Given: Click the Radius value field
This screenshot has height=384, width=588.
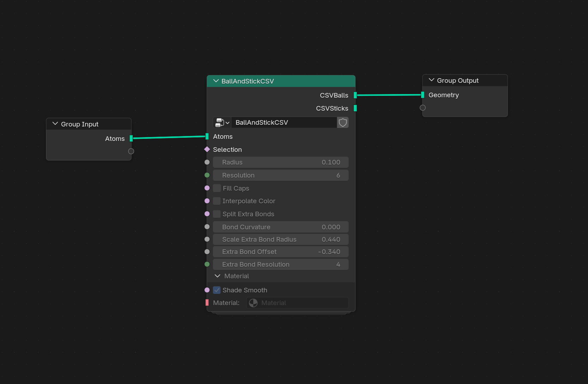Looking at the screenshot, I should coord(281,162).
